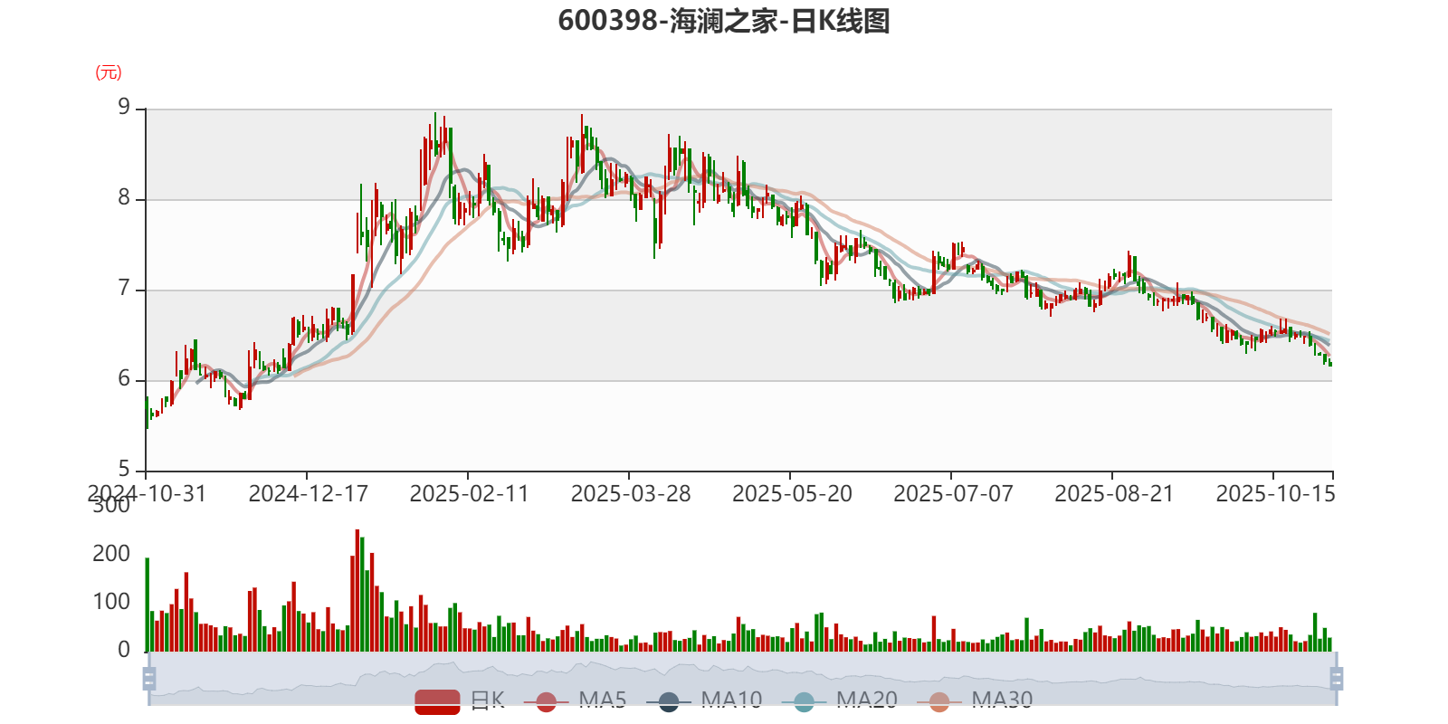Screen dimensions: 1448x724
Task: Click the 2025-05-20 date label
Action: (792, 494)
